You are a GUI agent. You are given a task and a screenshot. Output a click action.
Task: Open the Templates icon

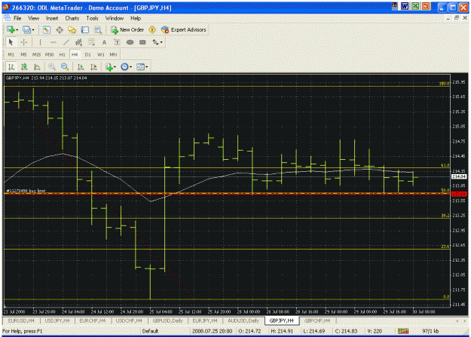(140, 67)
